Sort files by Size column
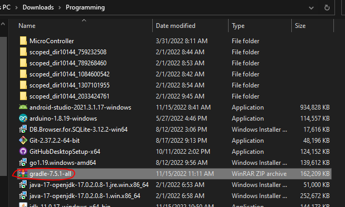Image resolution: width=345 pixels, height=207 pixels. tap(300, 26)
